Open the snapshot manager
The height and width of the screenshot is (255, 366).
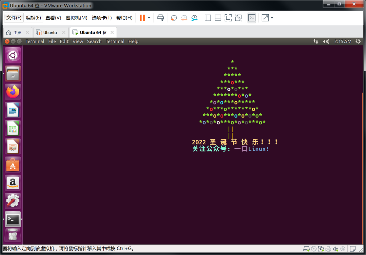[194, 18]
